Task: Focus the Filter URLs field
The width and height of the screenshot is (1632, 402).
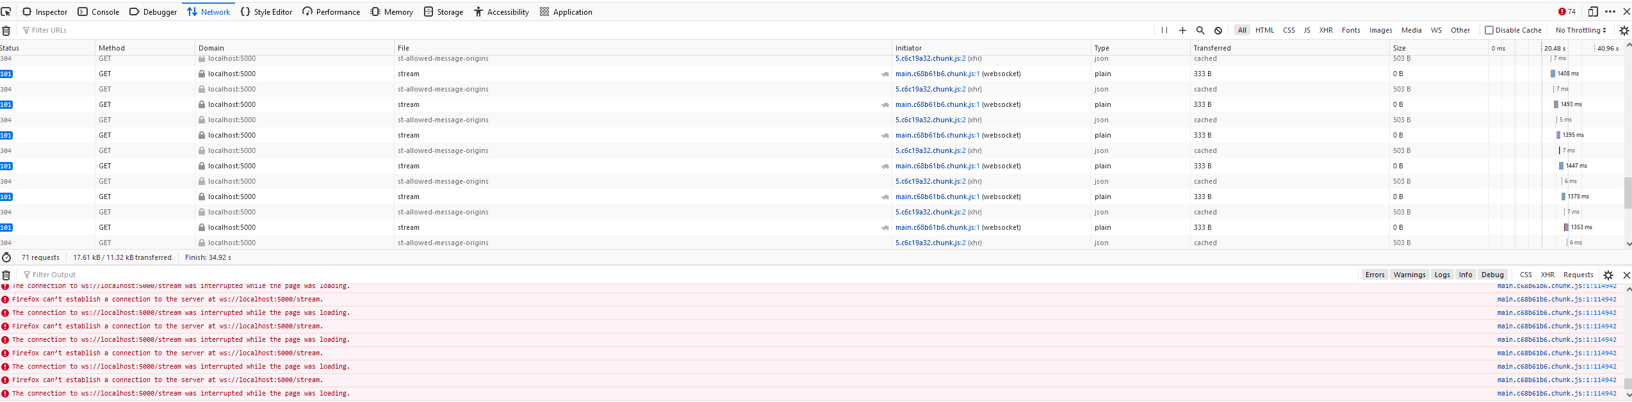Action: point(588,30)
